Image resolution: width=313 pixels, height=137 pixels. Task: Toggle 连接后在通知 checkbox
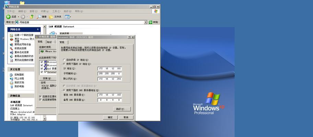click(40, 96)
